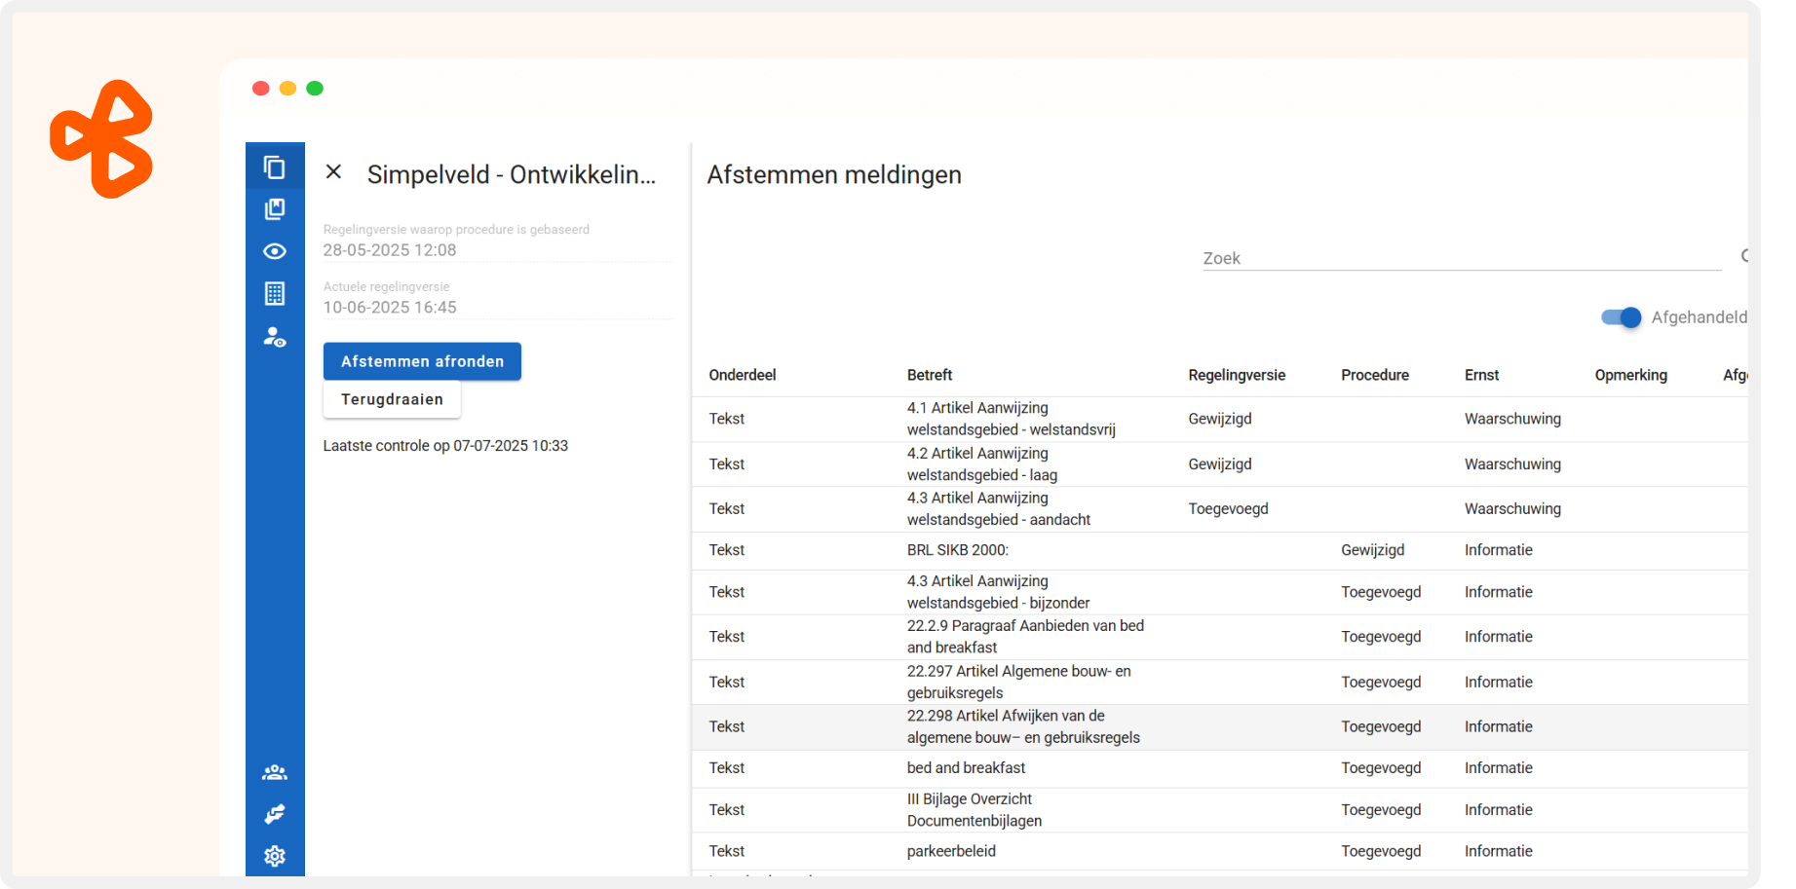1796x889 pixels.
Task: Select the BRL SIKB 2000 row
Action: [958, 550]
